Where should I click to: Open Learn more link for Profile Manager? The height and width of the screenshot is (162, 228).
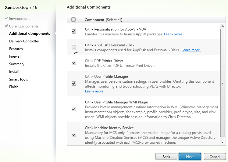pyautogui.click(x=94, y=91)
